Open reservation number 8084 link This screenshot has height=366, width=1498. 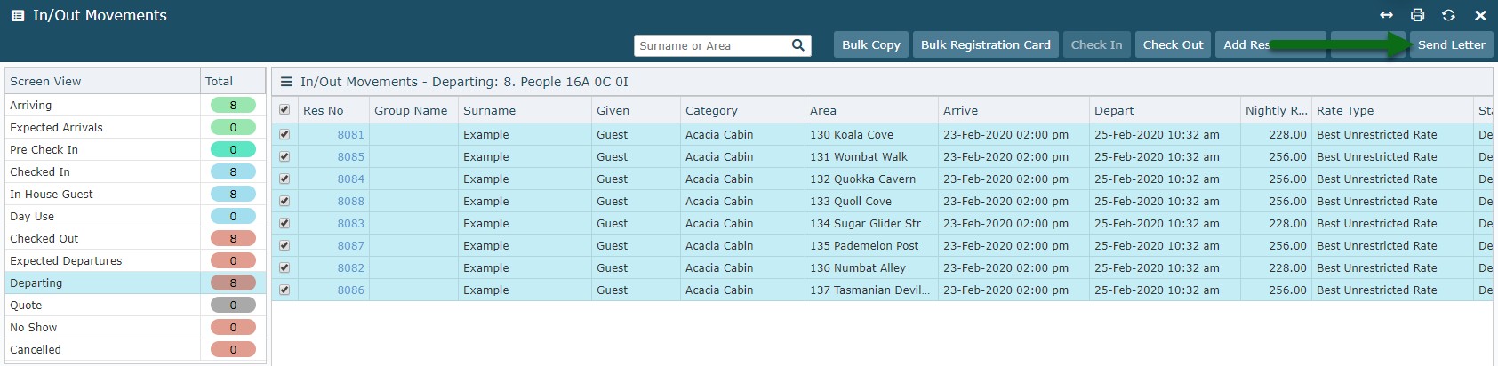pos(350,179)
